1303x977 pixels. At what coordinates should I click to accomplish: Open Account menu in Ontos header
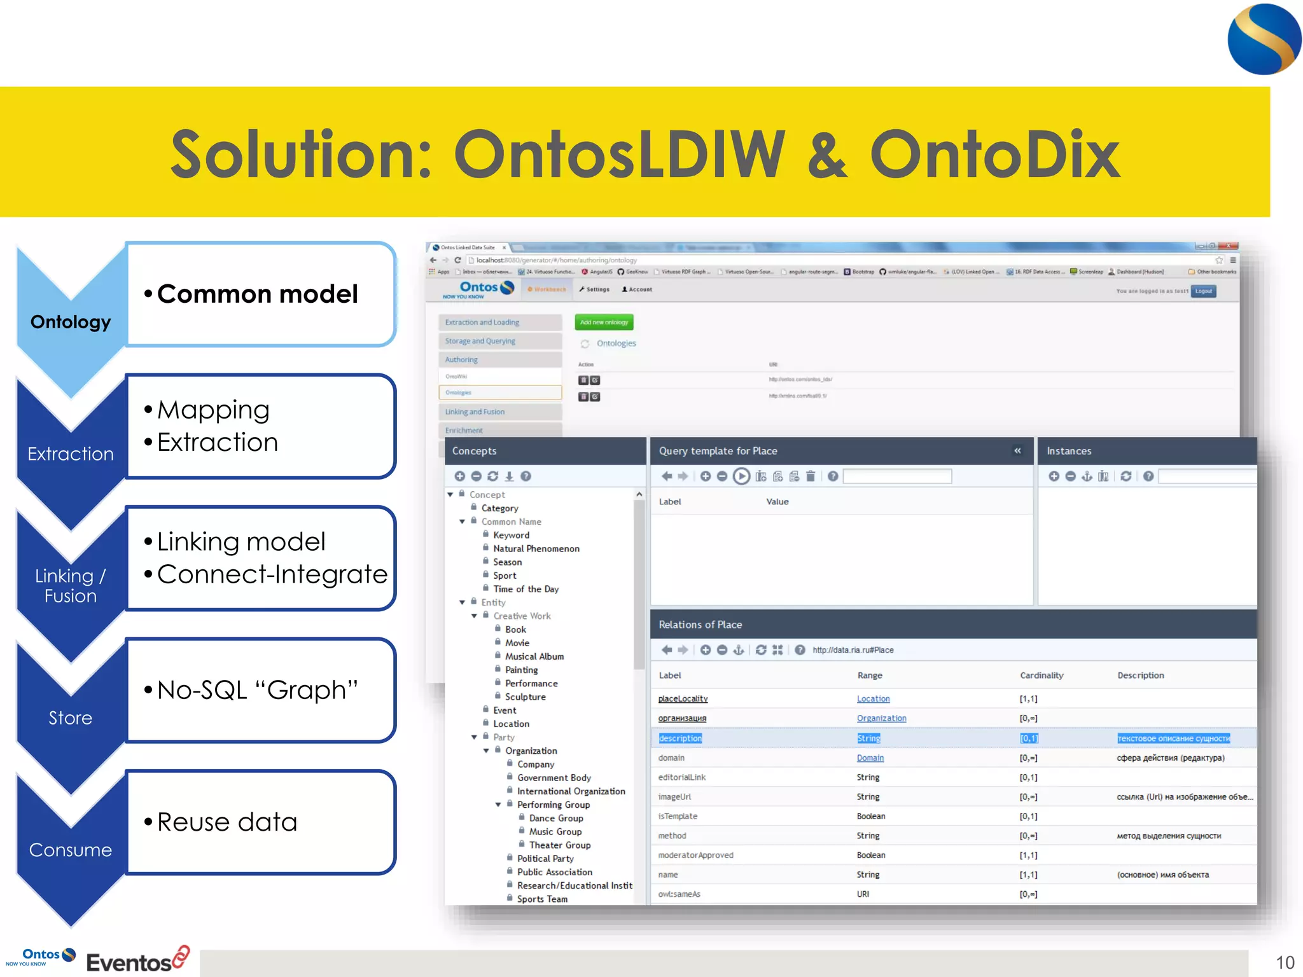pyautogui.click(x=637, y=289)
